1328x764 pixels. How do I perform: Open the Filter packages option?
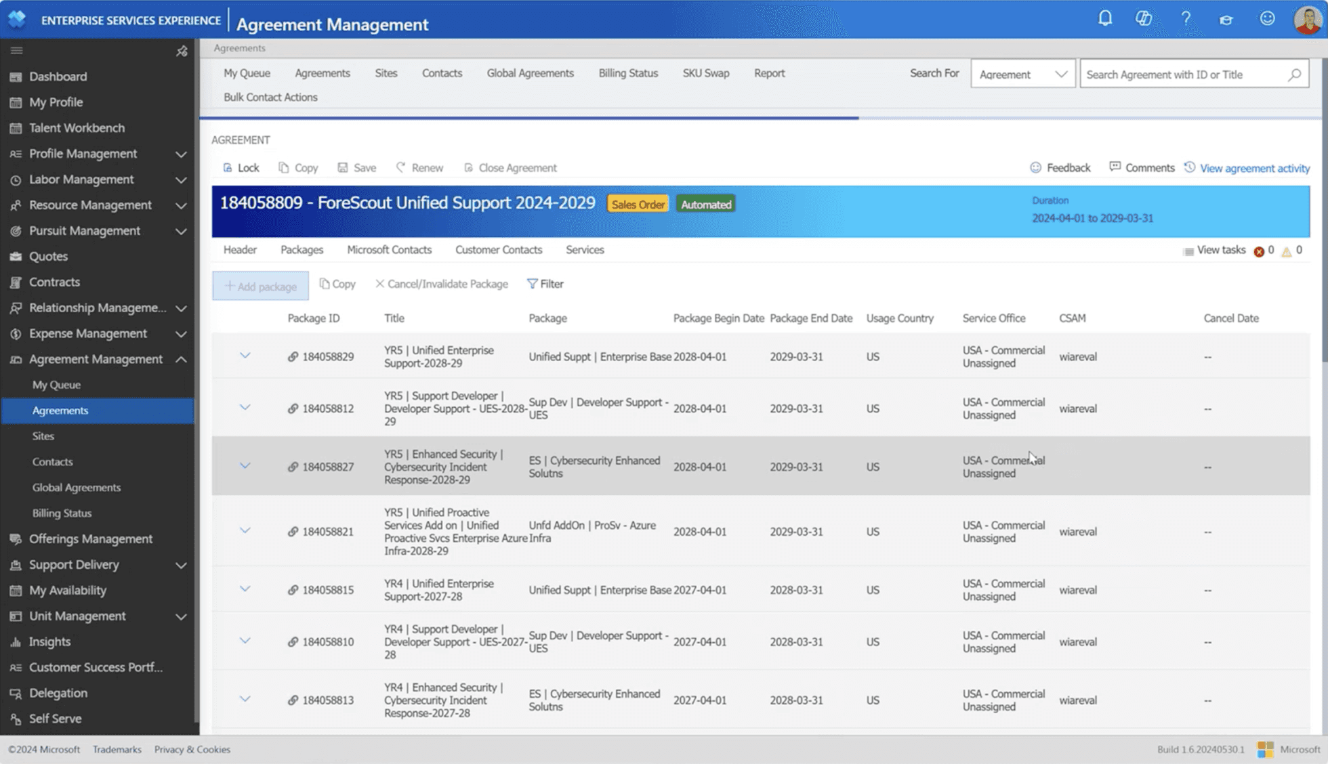click(545, 284)
